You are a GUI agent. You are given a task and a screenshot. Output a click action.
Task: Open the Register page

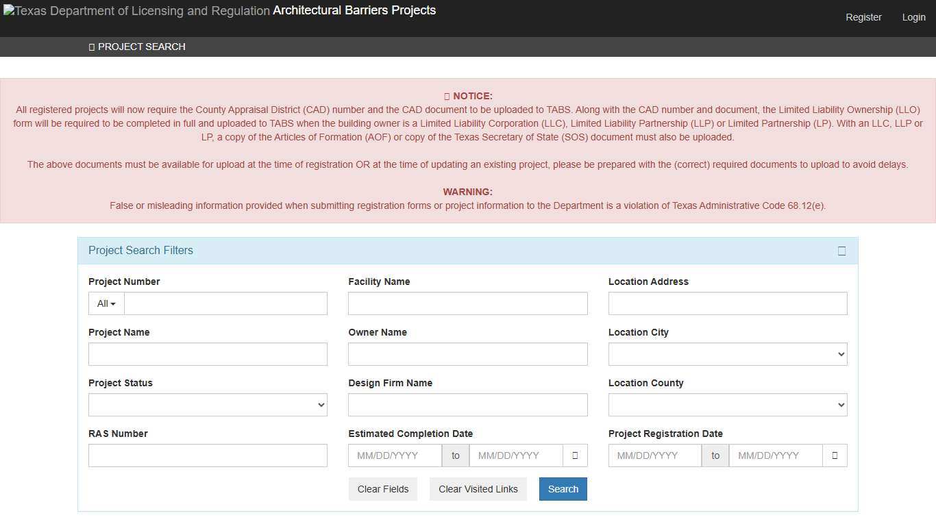point(863,17)
